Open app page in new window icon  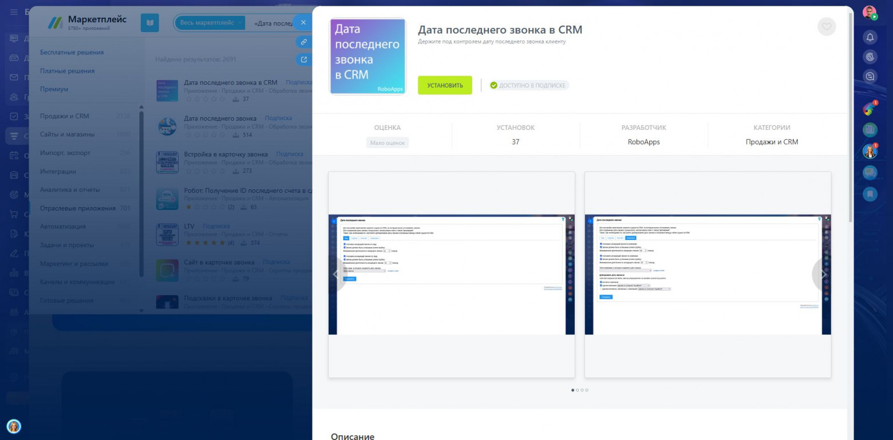click(304, 60)
